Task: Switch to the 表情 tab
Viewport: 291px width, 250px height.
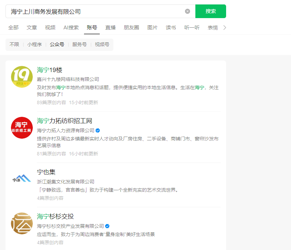Action: click(x=213, y=28)
